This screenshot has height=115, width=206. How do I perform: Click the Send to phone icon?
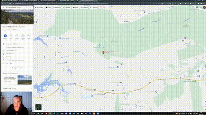coord(23,36)
